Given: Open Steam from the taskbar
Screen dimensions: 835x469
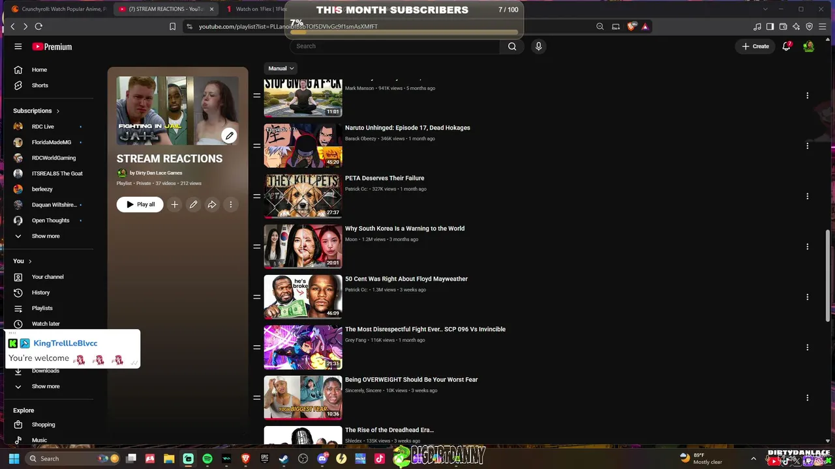Looking at the screenshot, I should pos(284,459).
